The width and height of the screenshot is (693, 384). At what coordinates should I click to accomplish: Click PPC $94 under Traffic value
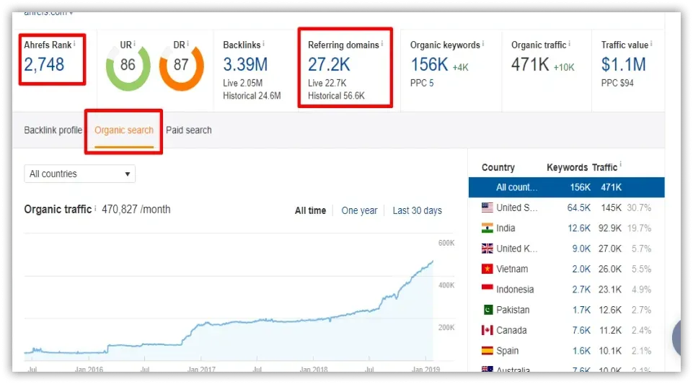[617, 83]
